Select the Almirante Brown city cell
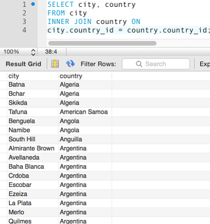 click(x=33, y=149)
